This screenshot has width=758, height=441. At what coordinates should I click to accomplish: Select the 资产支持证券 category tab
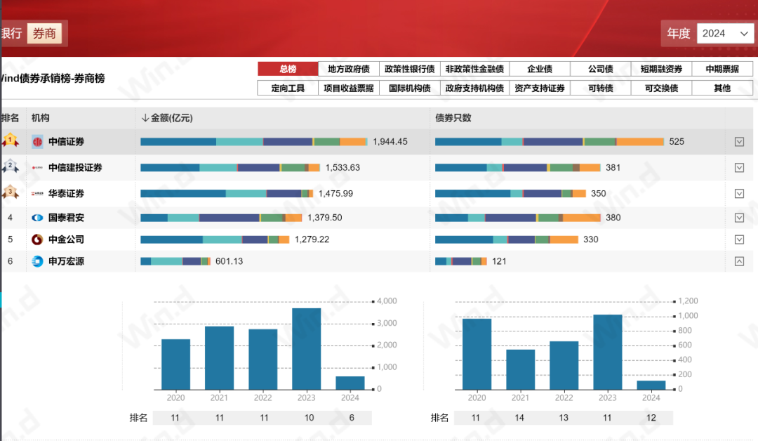pyautogui.click(x=540, y=88)
